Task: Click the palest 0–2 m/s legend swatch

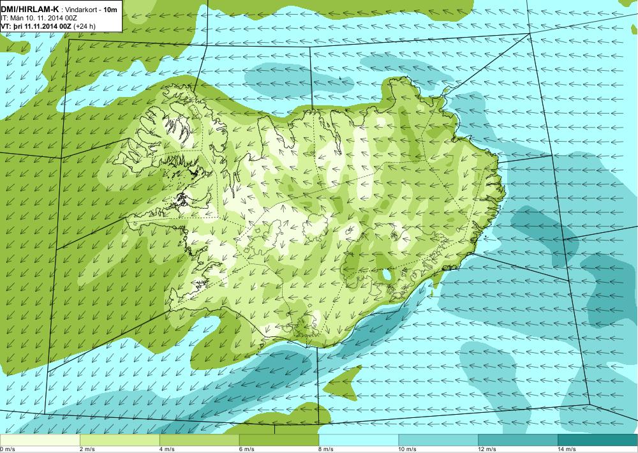Action: pyautogui.click(x=40, y=440)
